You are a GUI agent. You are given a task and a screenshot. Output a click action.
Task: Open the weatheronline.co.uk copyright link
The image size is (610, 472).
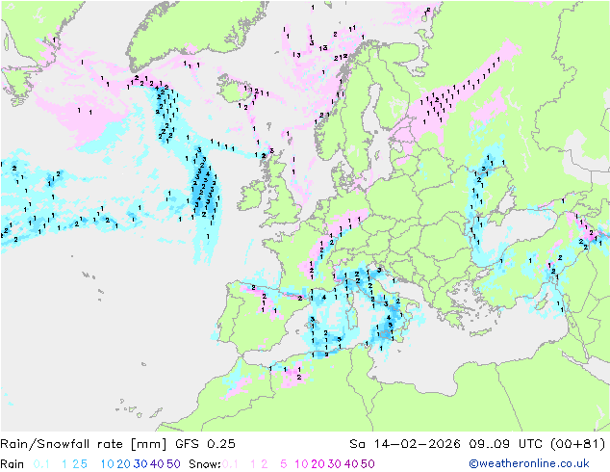click(x=529, y=463)
